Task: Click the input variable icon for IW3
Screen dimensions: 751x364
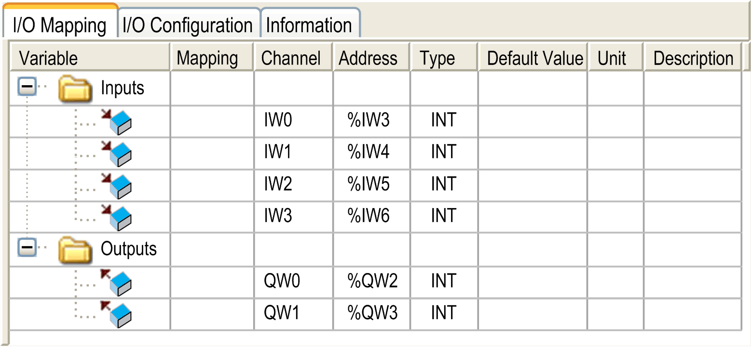Action: point(117,218)
